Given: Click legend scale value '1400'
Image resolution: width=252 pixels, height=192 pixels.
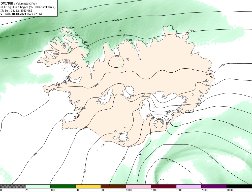Looking at the screenshot, I should click(x=154, y=190).
